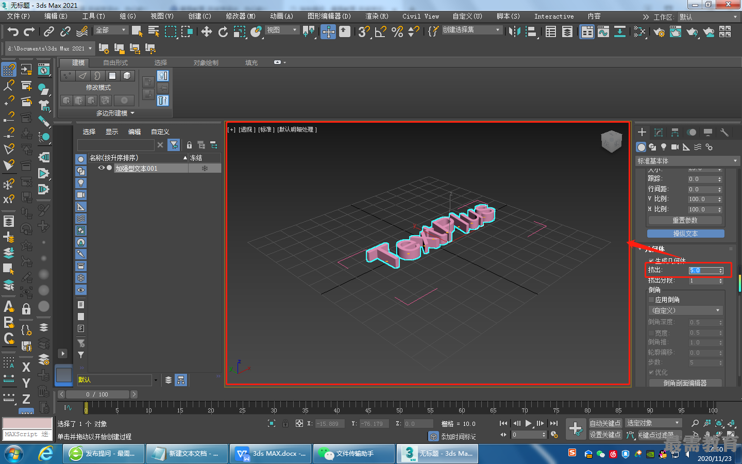
Task: Click the Mirror tool icon
Action: 514,32
